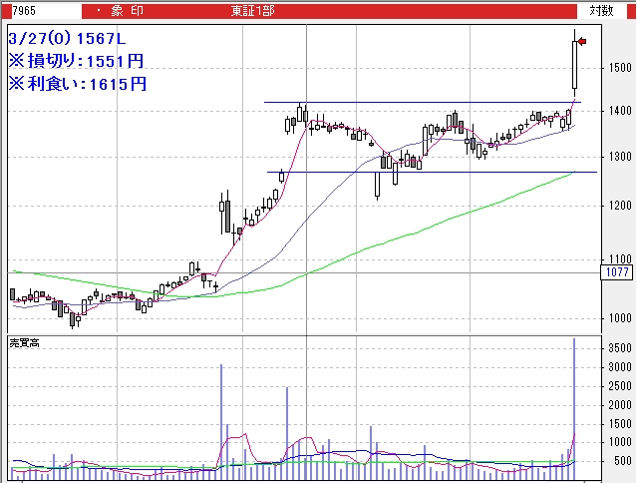Click the 1300 price axis label
This screenshot has height=483, width=637.
point(619,157)
